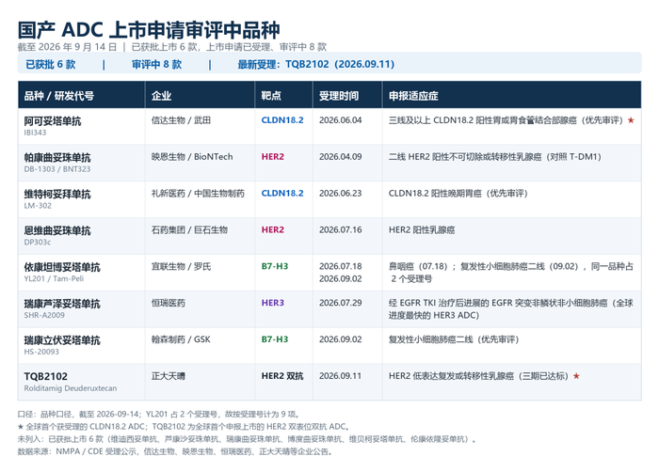
Task: Click CLDN18.2 target in 阿可妥塔单抗 row
Action: pyautogui.click(x=282, y=120)
